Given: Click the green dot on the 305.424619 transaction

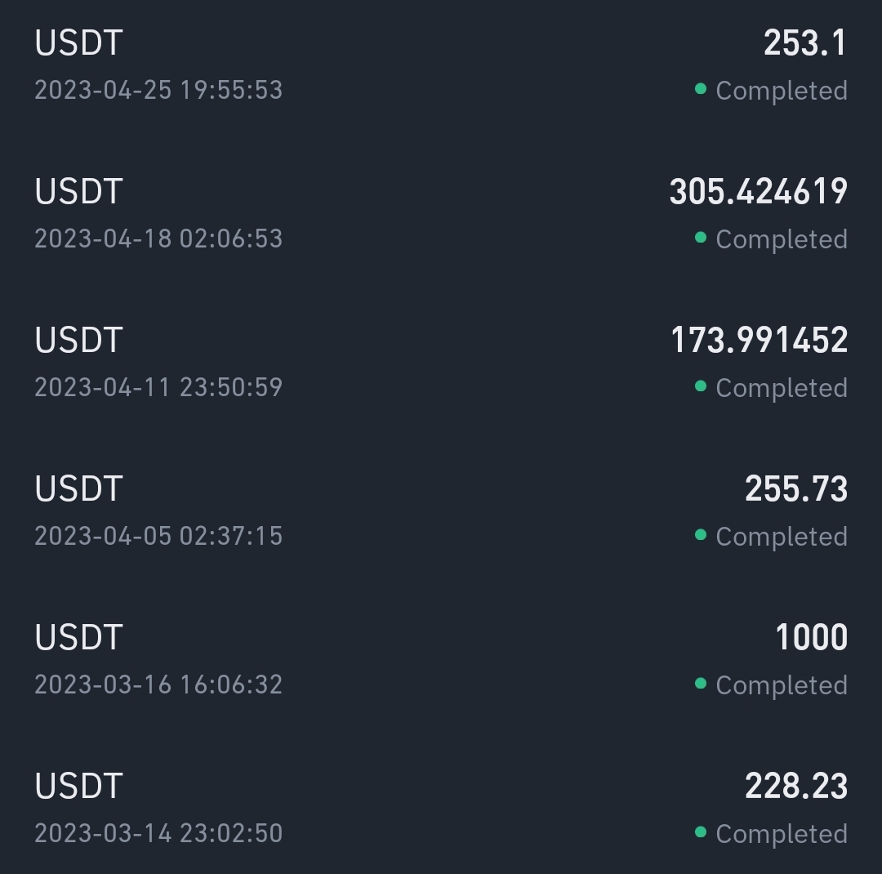Looking at the screenshot, I should coord(700,237).
